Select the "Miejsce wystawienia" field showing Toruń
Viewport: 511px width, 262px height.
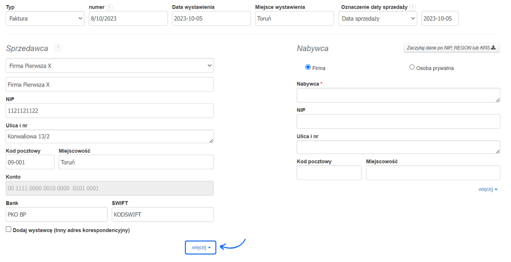[294, 18]
